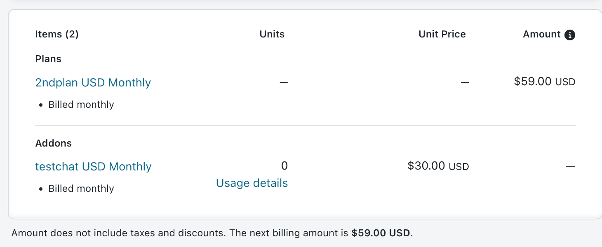Viewport: 602px width, 247px height.
Task: Click the Items (2) column header
Action: point(57,34)
